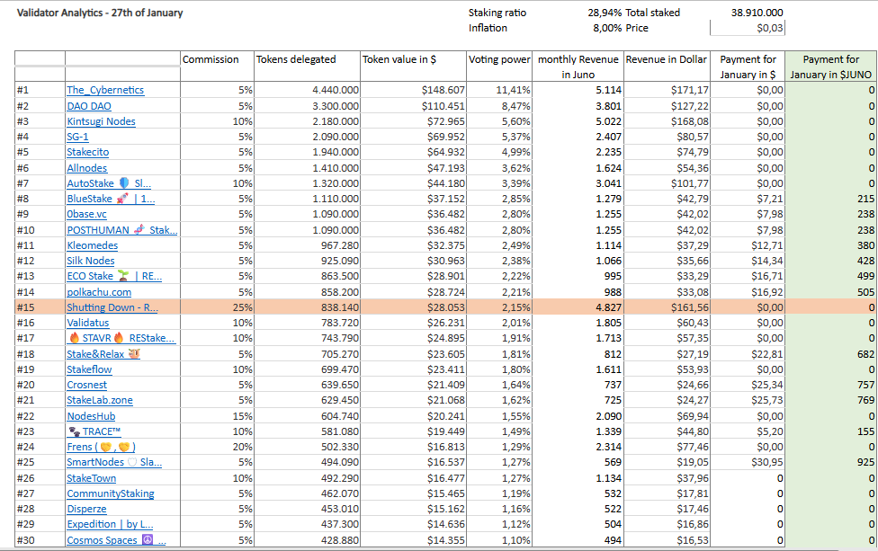Open the Cosmos Spaces link

tap(116, 540)
